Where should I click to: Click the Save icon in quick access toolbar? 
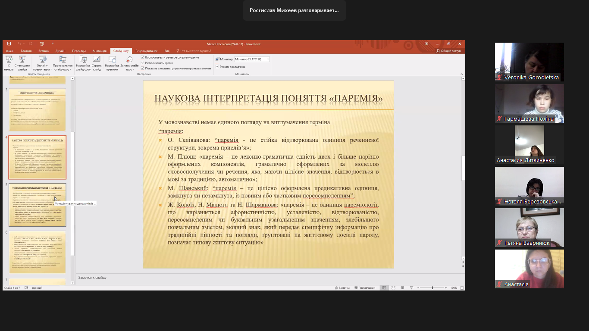(x=9, y=44)
